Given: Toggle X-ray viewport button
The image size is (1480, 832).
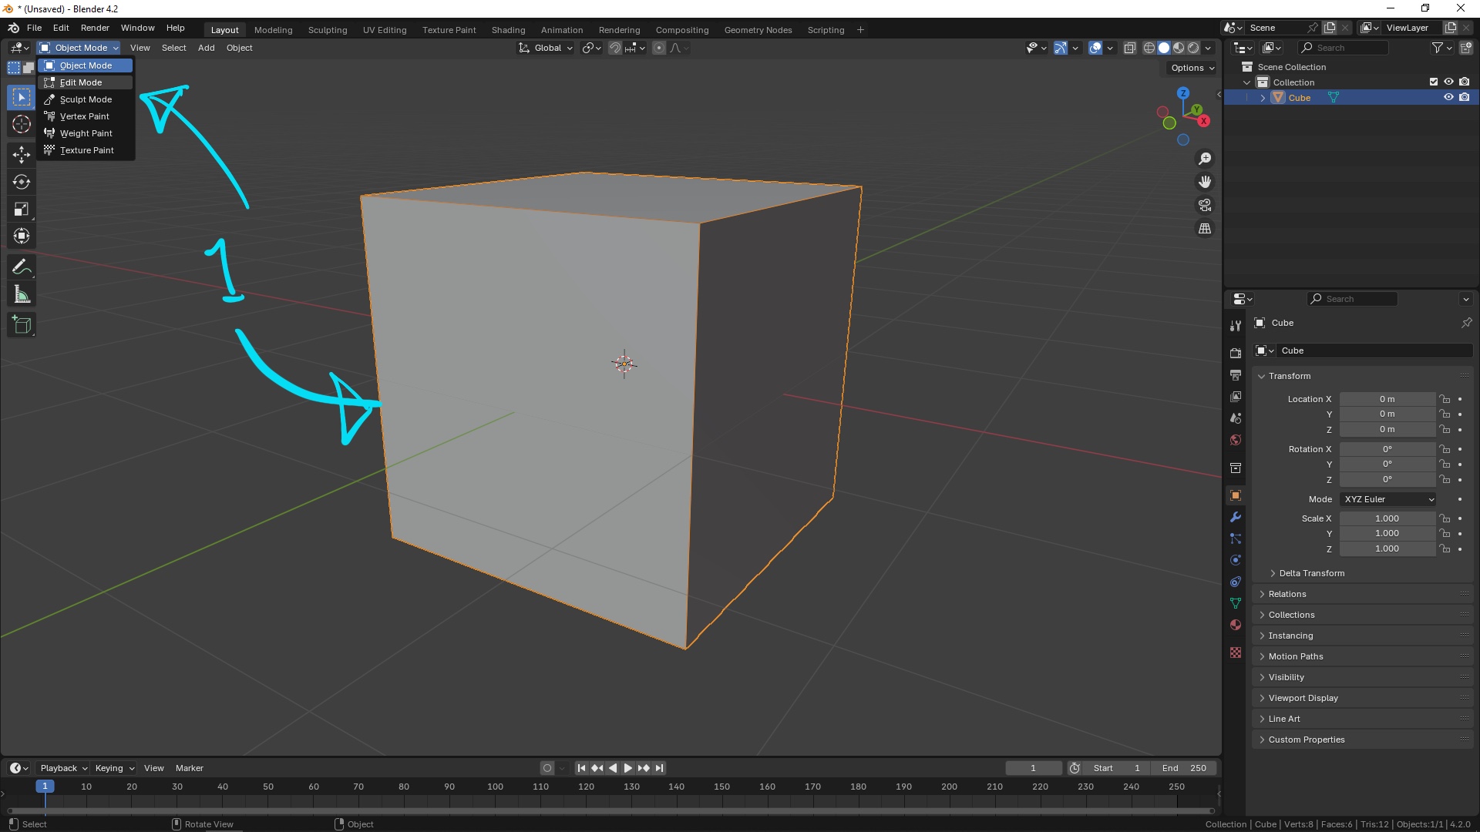Looking at the screenshot, I should (x=1129, y=48).
